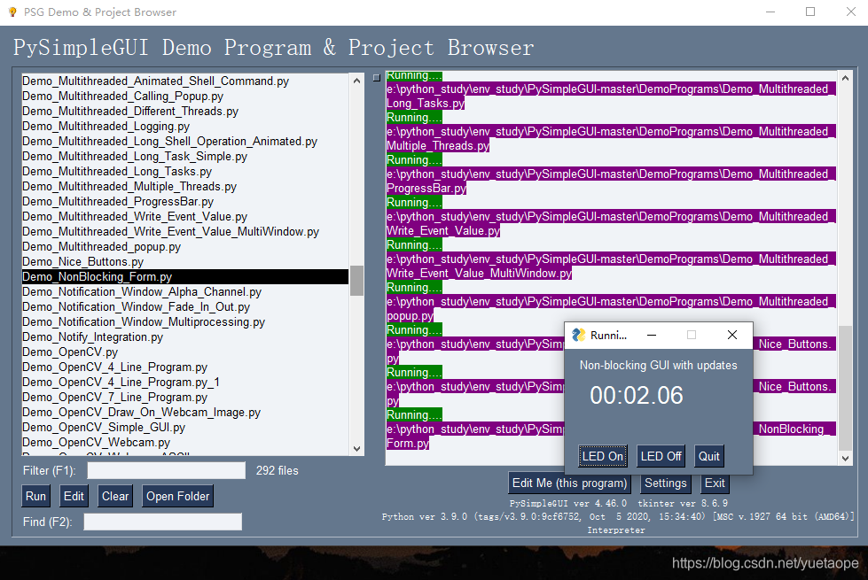Select highlighted Demo_NonBlocking_Form.py row
This screenshot has width=868, height=580.
coord(185,276)
